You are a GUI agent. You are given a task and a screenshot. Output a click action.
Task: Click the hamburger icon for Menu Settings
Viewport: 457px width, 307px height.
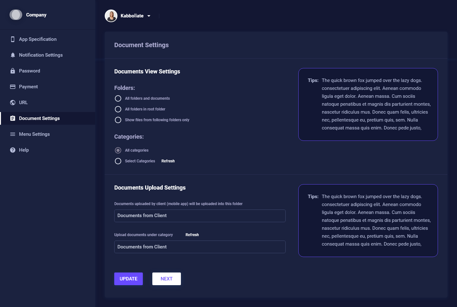(x=13, y=134)
